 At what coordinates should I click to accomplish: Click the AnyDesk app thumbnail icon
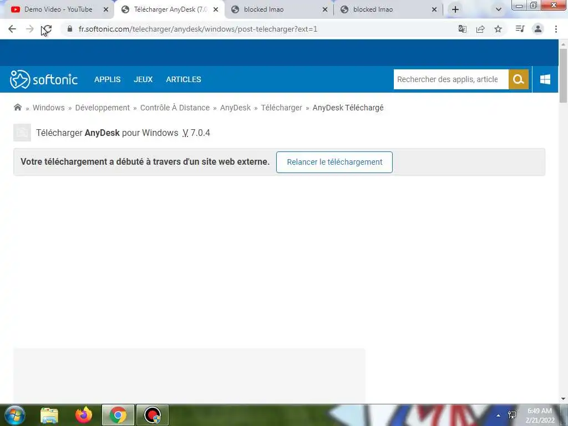[22, 133]
